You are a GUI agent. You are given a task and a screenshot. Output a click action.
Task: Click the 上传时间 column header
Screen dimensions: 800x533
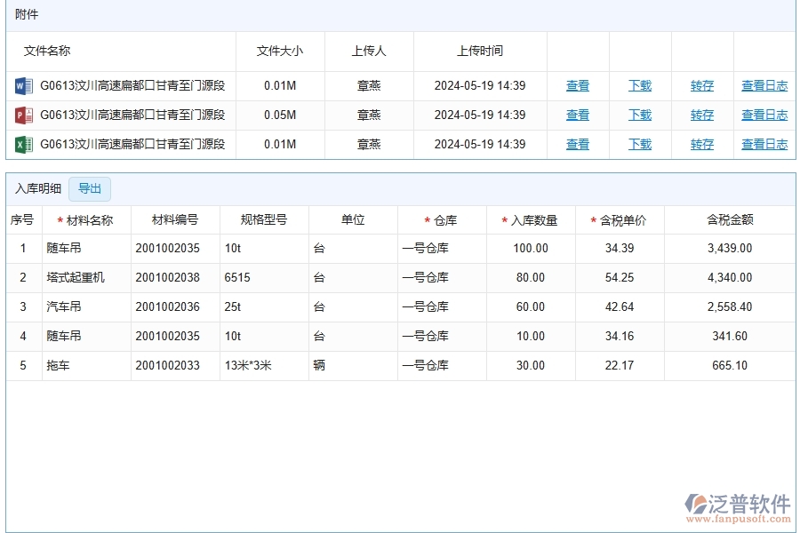click(480, 51)
